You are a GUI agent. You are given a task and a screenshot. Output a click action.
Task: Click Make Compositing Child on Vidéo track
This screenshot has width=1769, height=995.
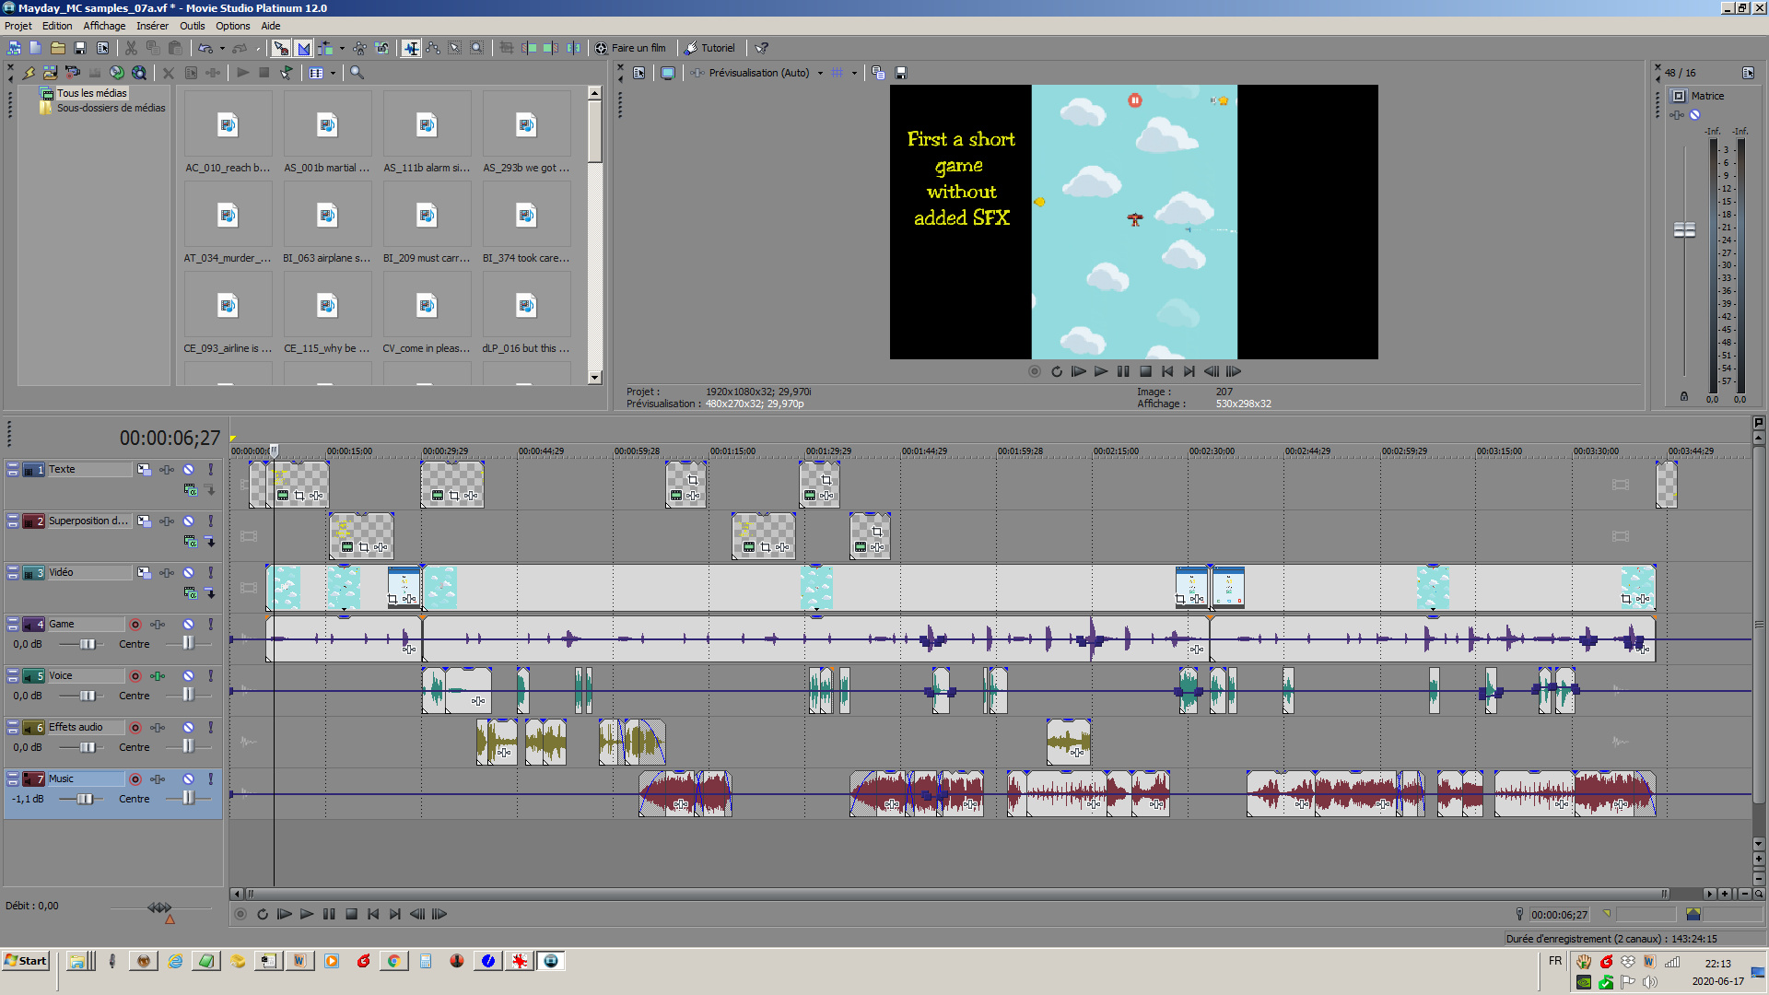click(210, 593)
